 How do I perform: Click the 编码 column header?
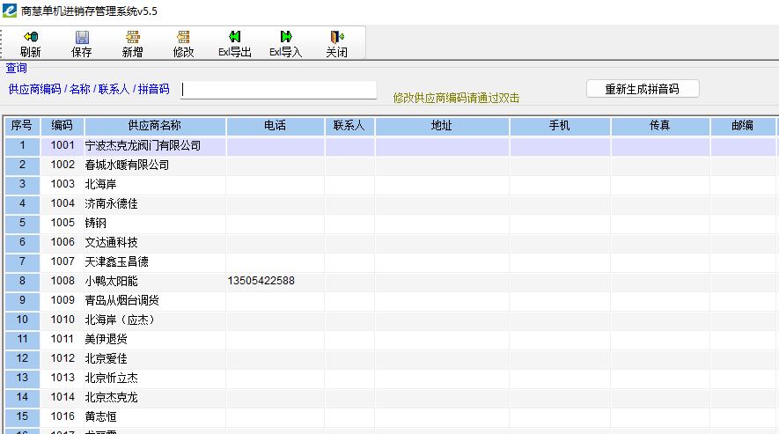tap(62, 126)
